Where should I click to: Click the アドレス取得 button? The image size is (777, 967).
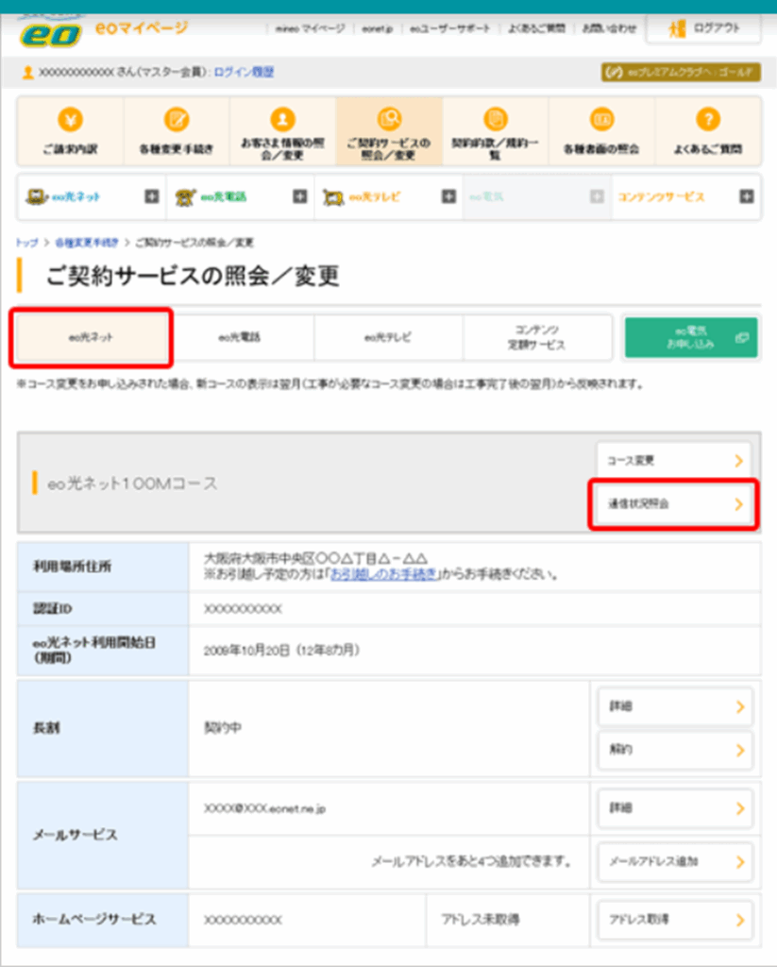676,920
